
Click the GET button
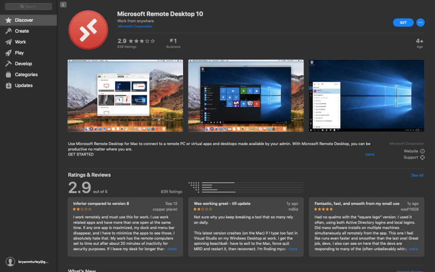403,23
